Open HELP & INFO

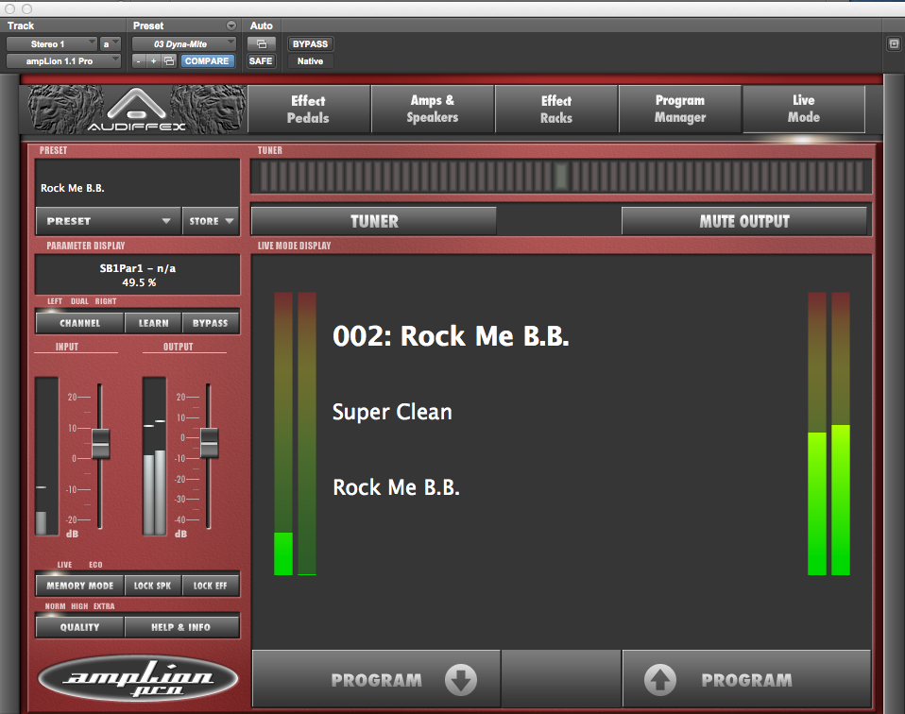click(181, 627)
